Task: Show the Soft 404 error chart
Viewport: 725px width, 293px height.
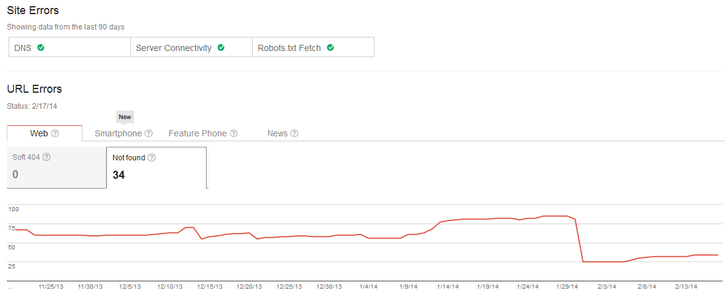Action: [x=56, y=167]
